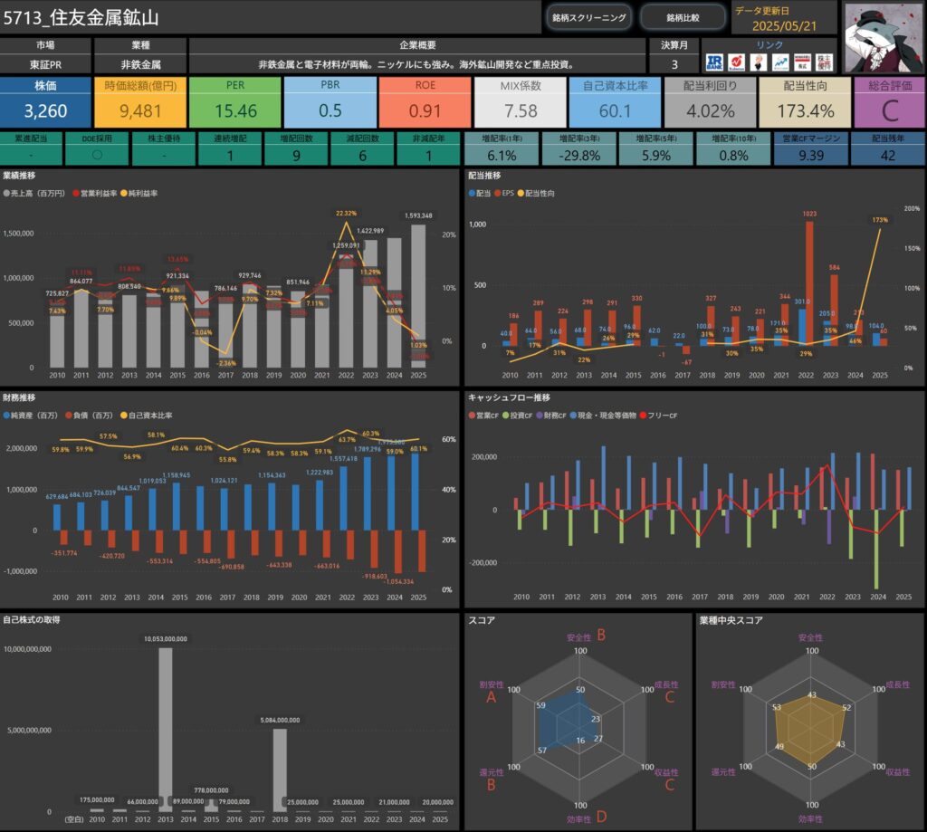Select the 自己資本比率 card value 60.1
The height and width of the screenshot is (832, 927).
point(615,110)
